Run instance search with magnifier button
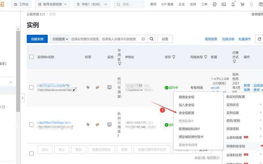 pyautogui.click(x=152, y=39)
